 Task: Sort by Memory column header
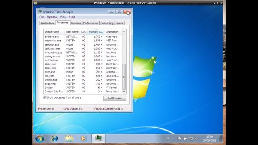(x=96, y=32)
